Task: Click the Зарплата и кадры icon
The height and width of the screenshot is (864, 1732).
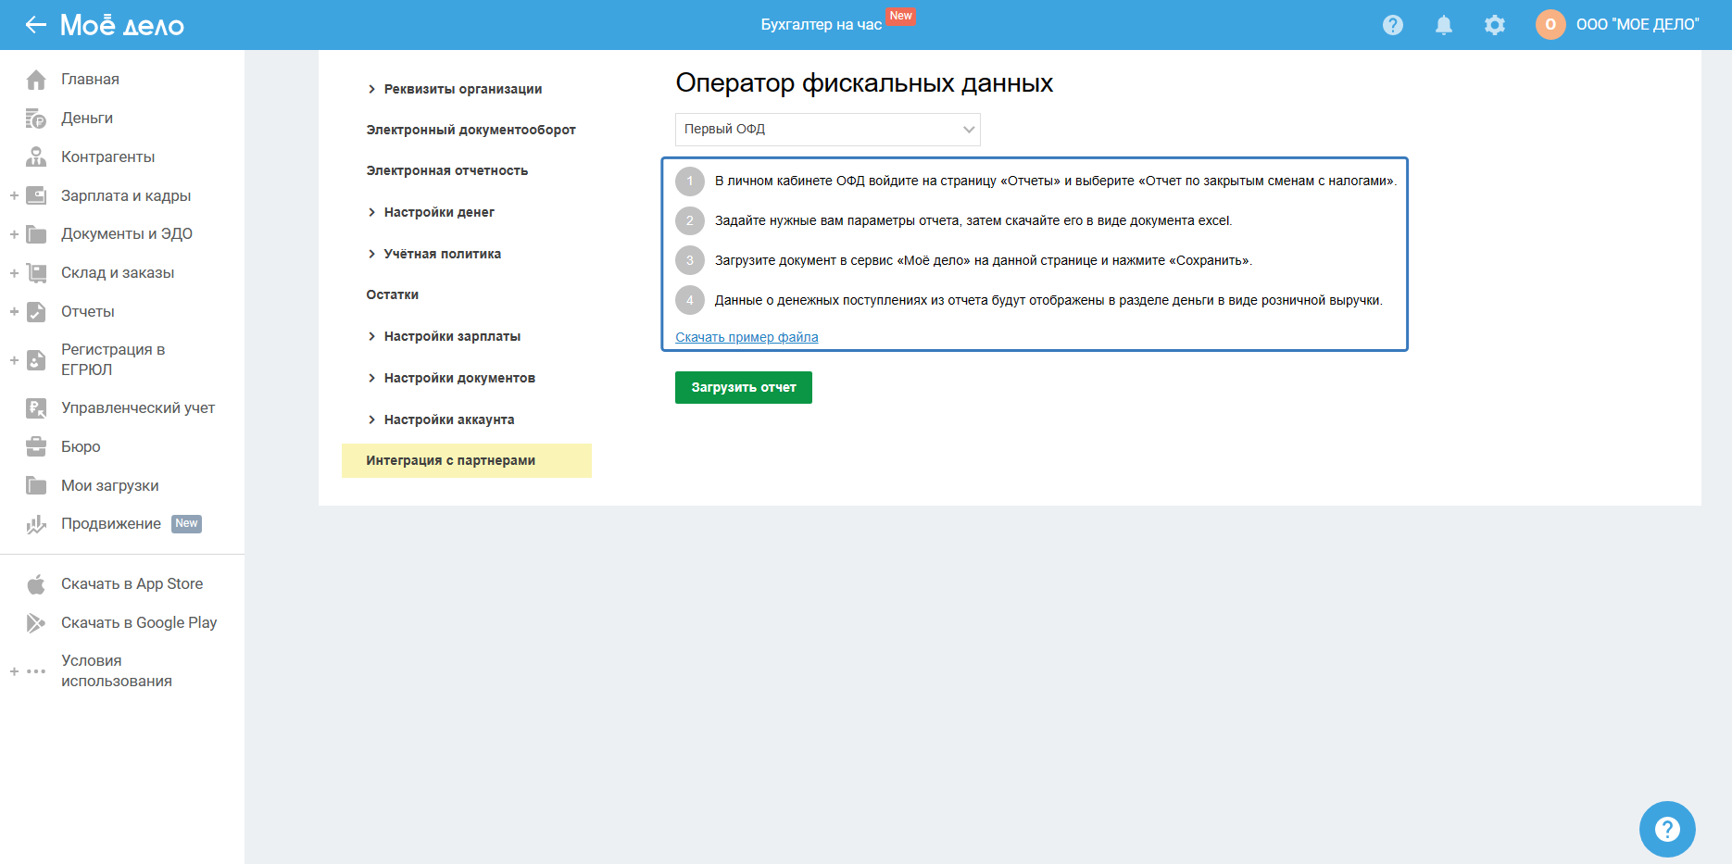Action: pos(36,195)
